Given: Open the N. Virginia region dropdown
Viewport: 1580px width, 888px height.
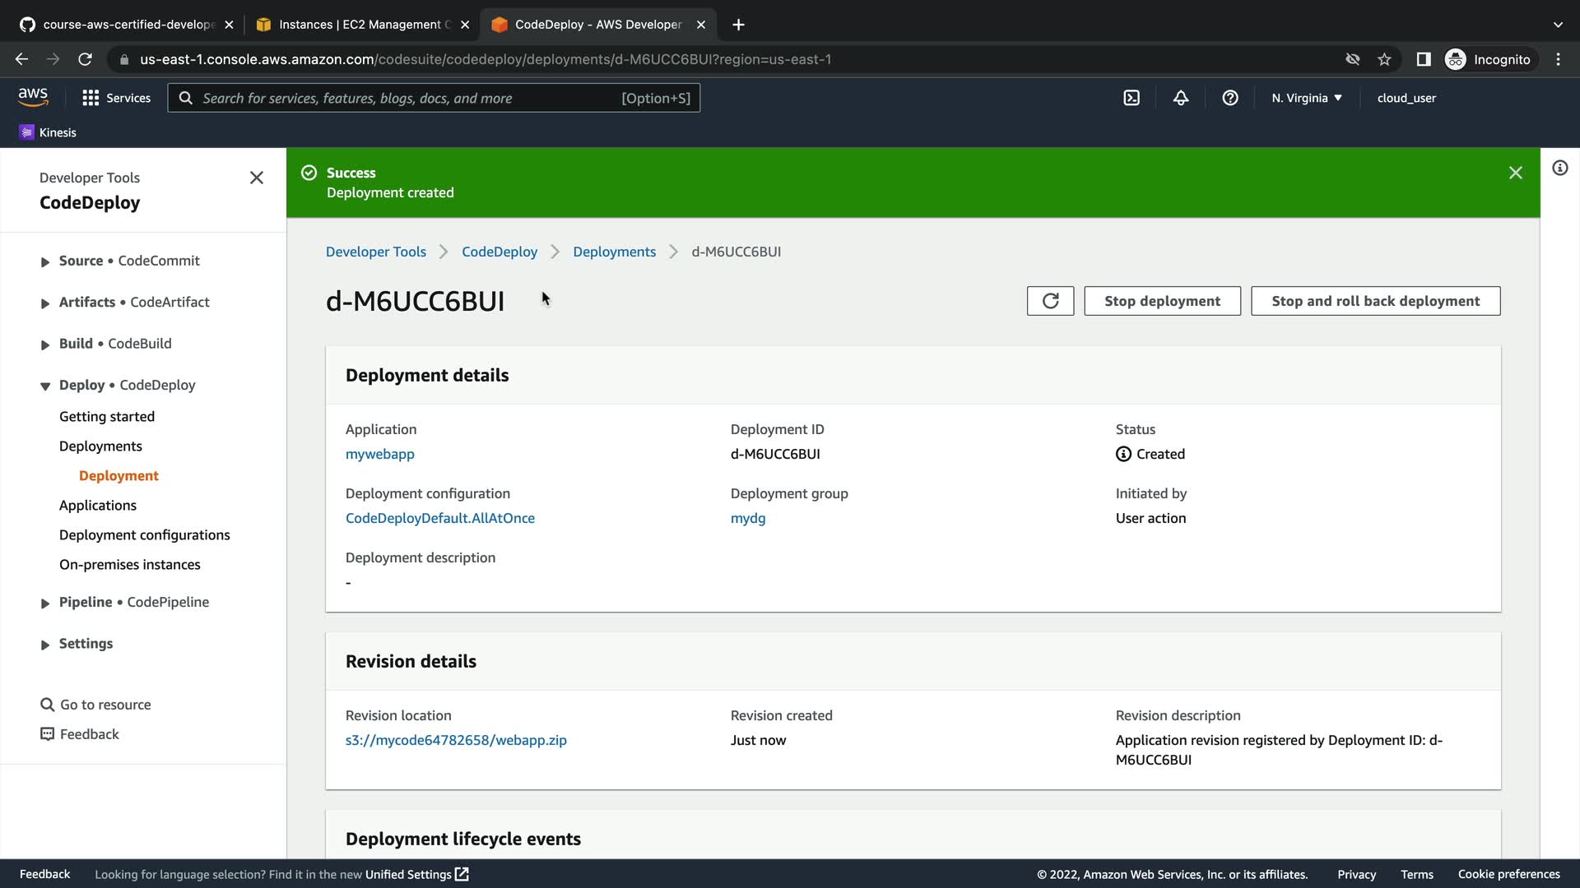Looking at the screenshot, I should pos(1306,98).
